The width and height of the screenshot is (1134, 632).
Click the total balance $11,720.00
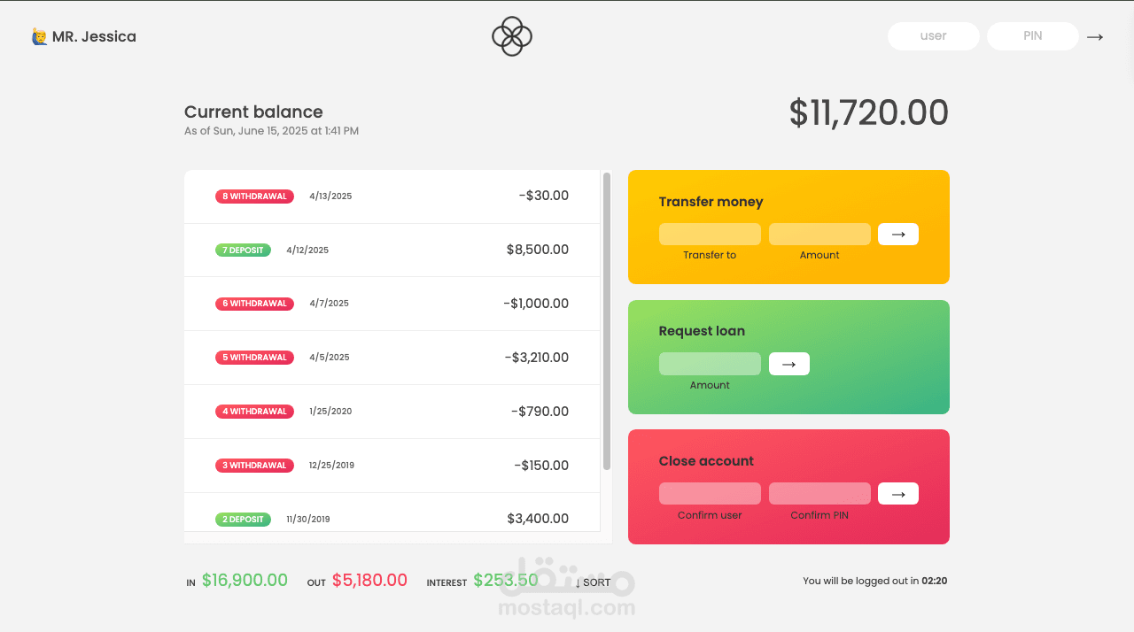(869, 113)
